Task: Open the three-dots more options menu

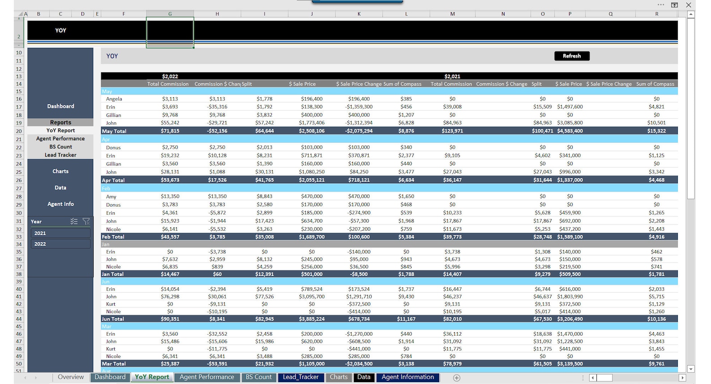Action: pyautogui.click(x=661, y=5)
